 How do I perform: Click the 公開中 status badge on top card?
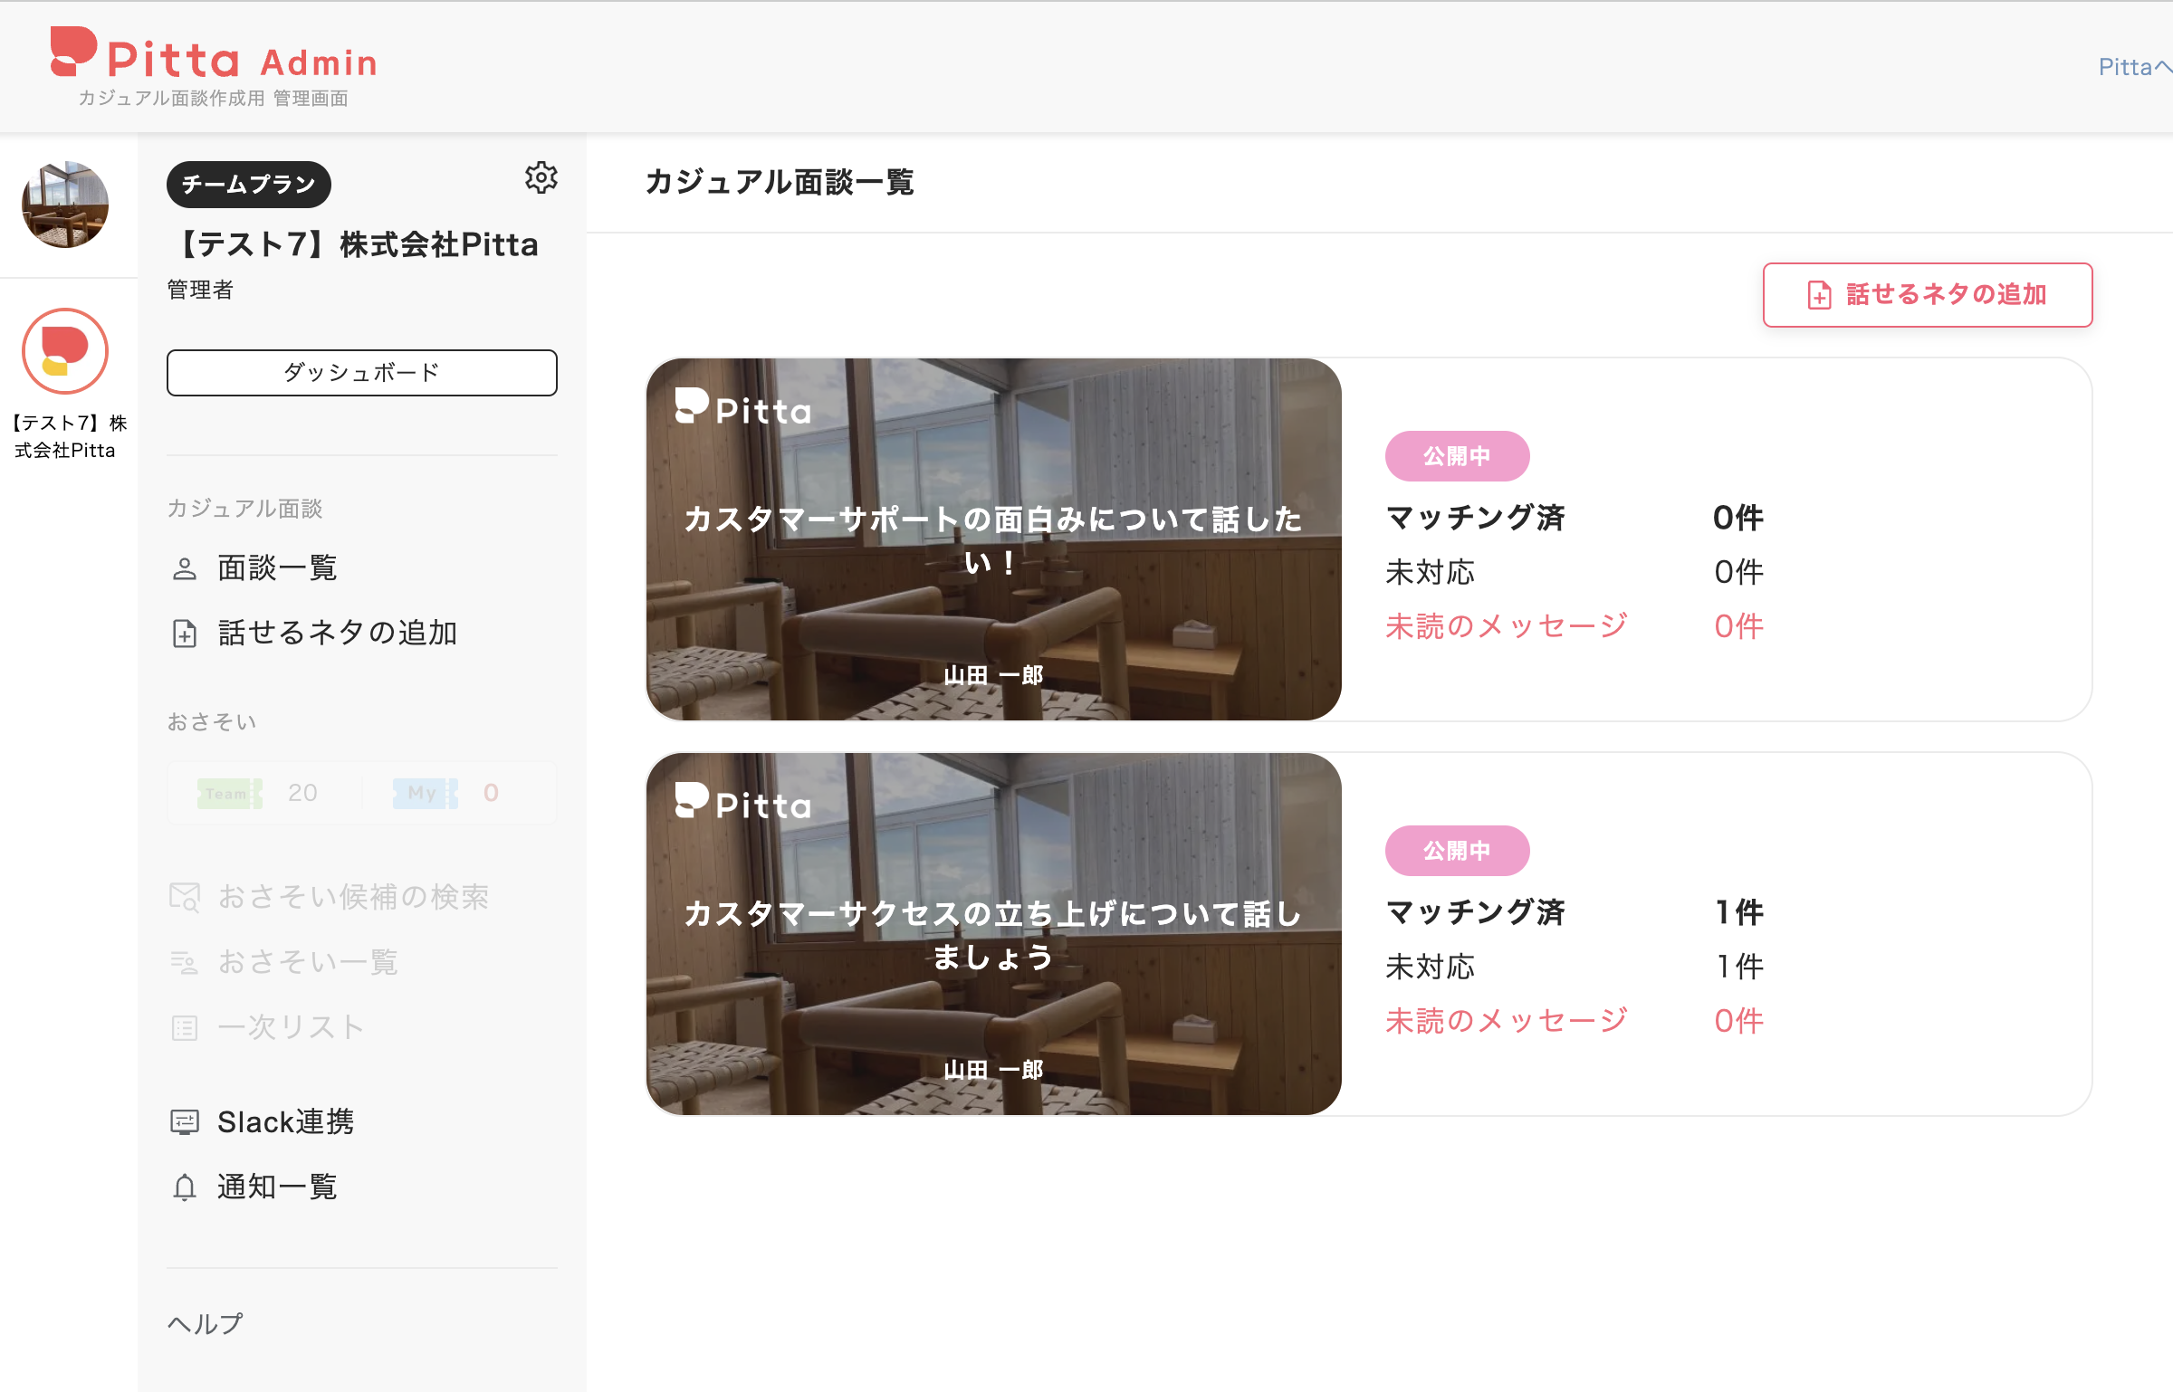(1456, 455)
